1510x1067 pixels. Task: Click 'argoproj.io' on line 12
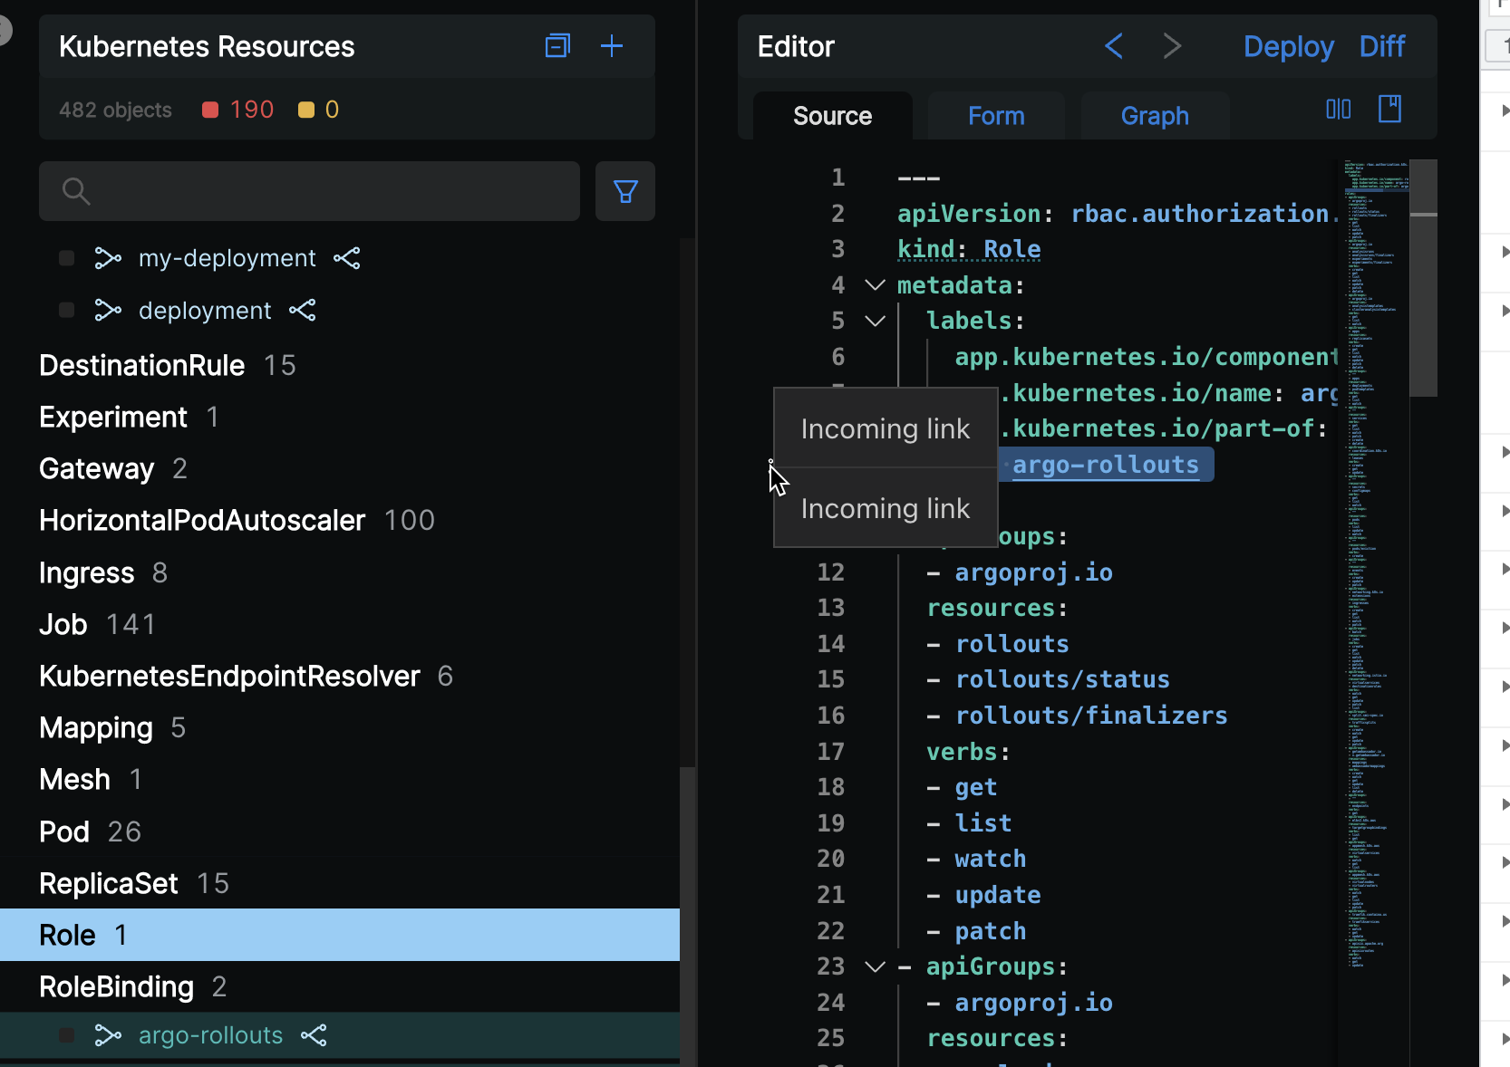click(x=1033, y=572)
